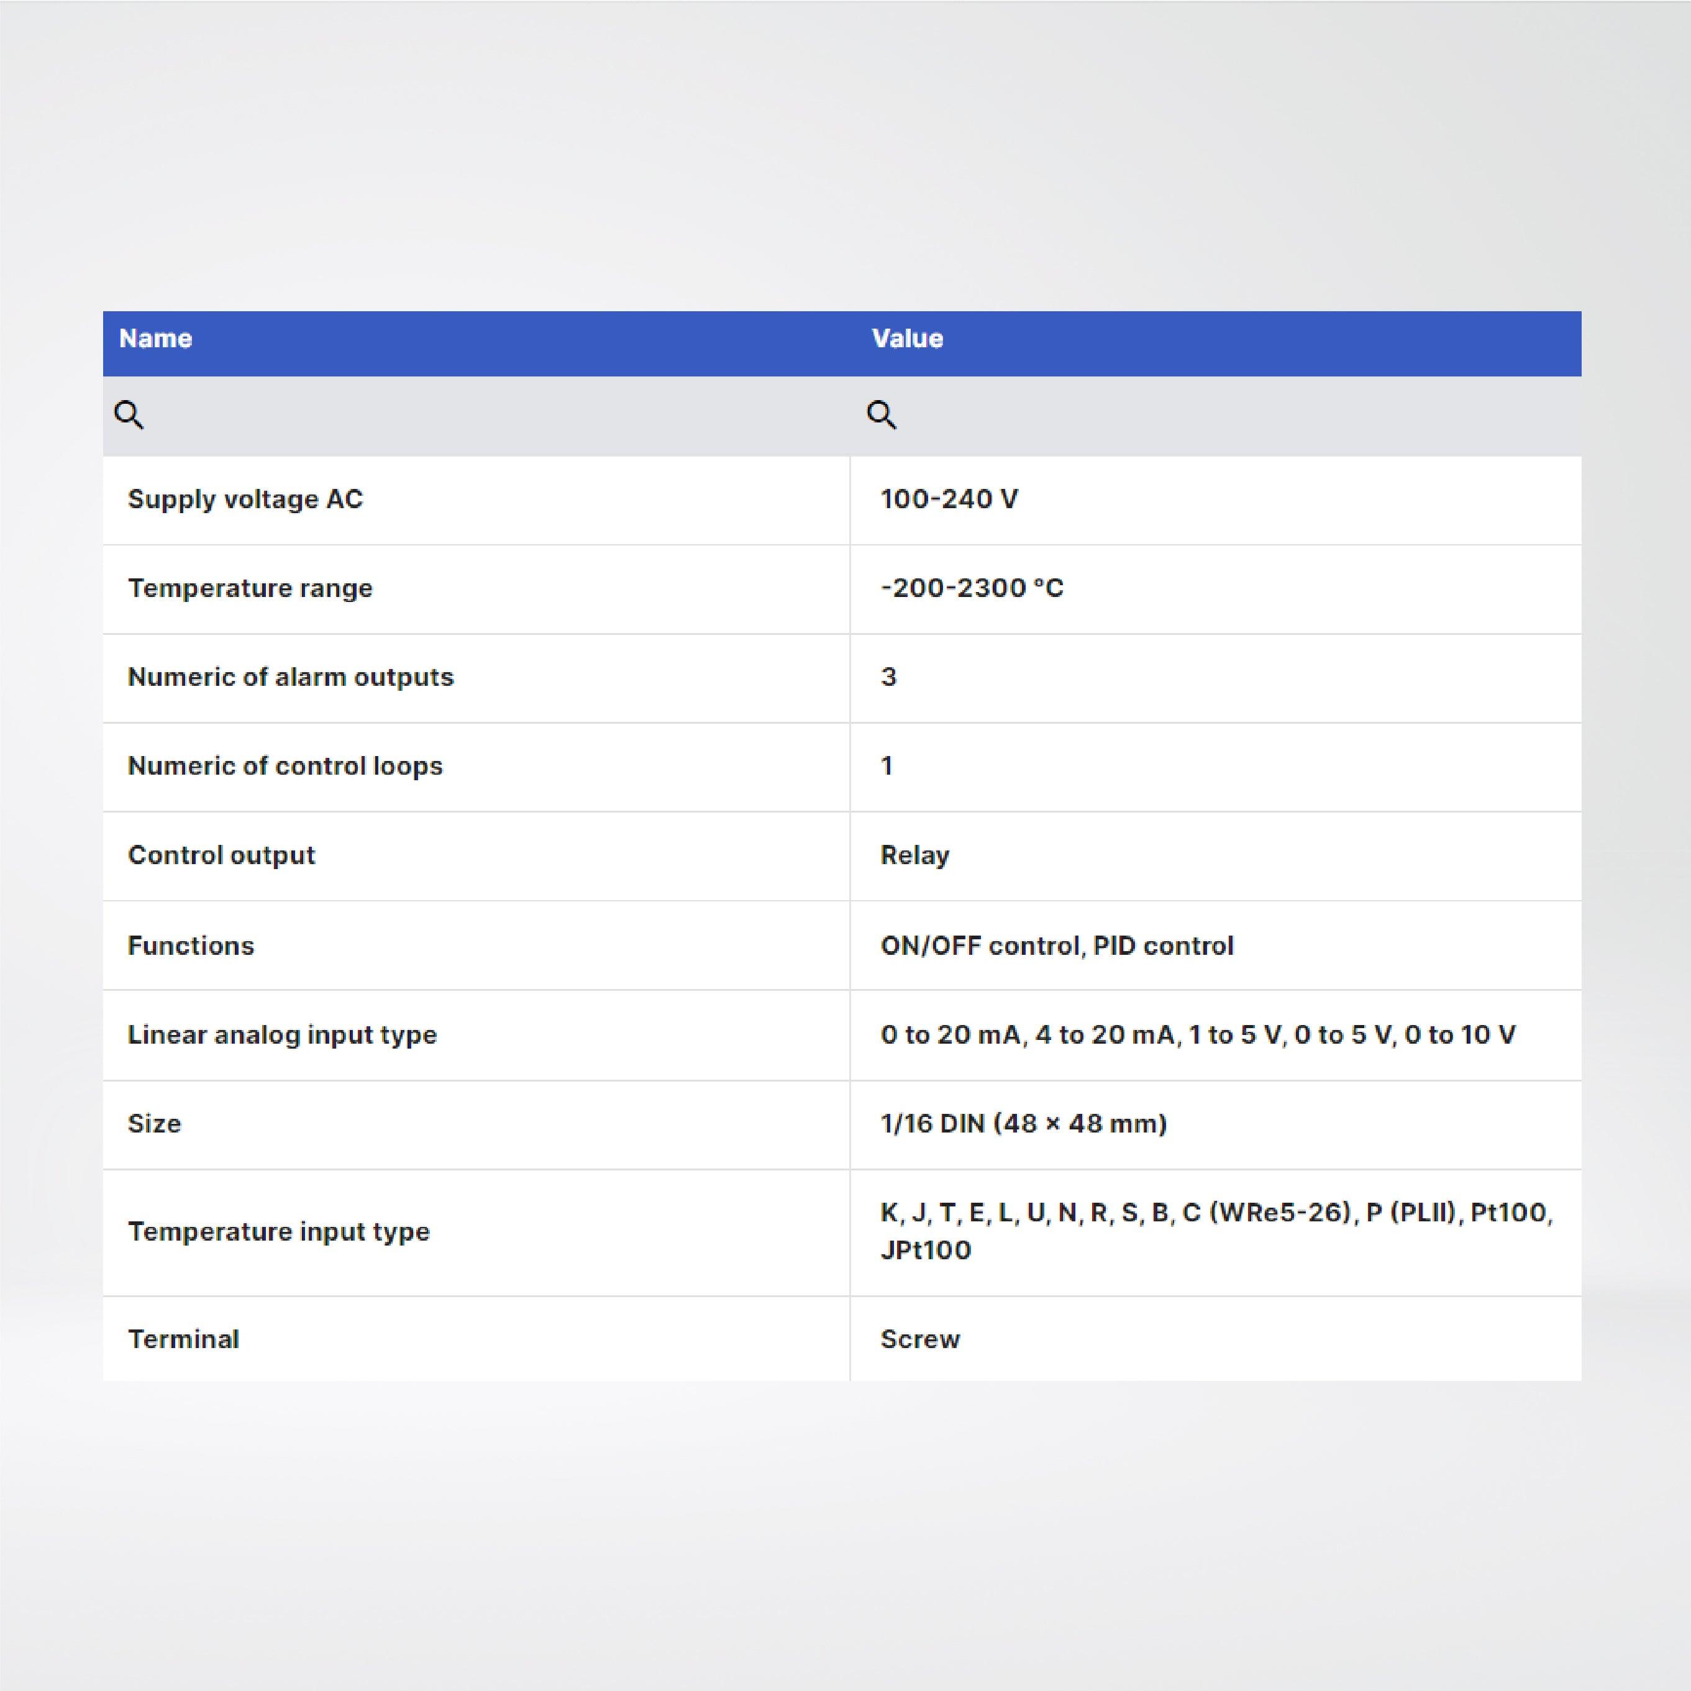Click the search icon under Value column
This screenshot has width=1691, height=1691.
tap(882, 415)
